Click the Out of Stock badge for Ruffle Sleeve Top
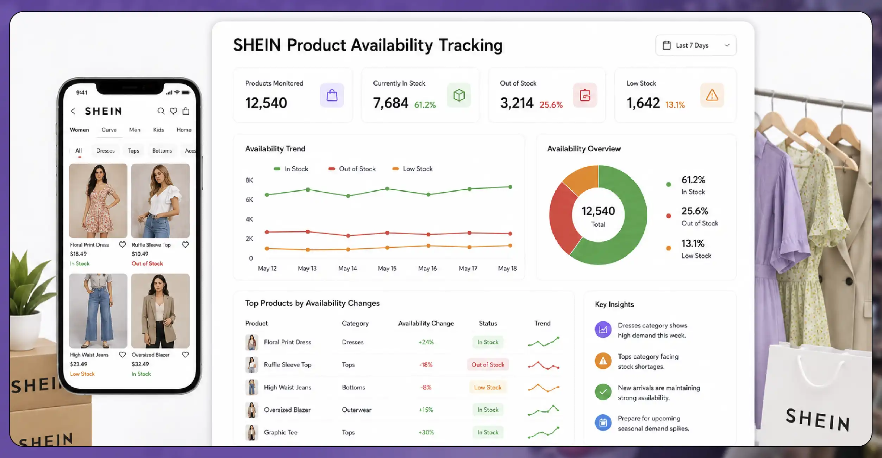Screen dimensions: 882x458 point(488,365)
